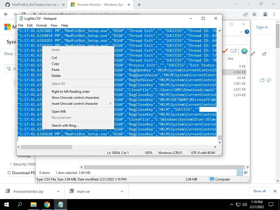
Task: Open ProcessMonitor.zip download options chevron
Action: pyautogui.click(x=58, y=191)
